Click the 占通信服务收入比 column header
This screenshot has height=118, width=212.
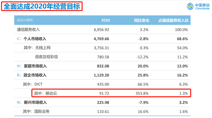pos(173,20)
